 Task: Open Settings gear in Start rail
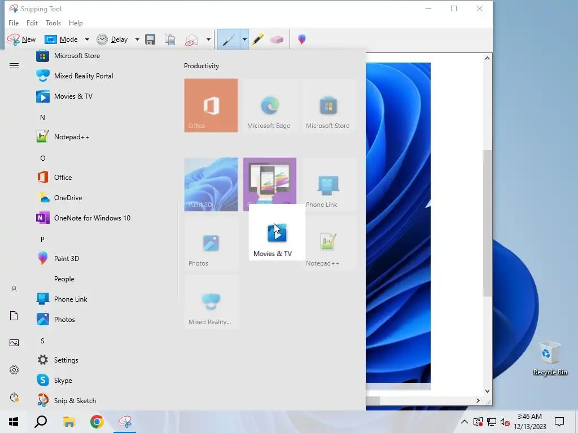[14, 370]
